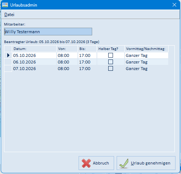181x174 pixels.
Task: Enable half day for 05.10.2026
Action: click(110, 55)
